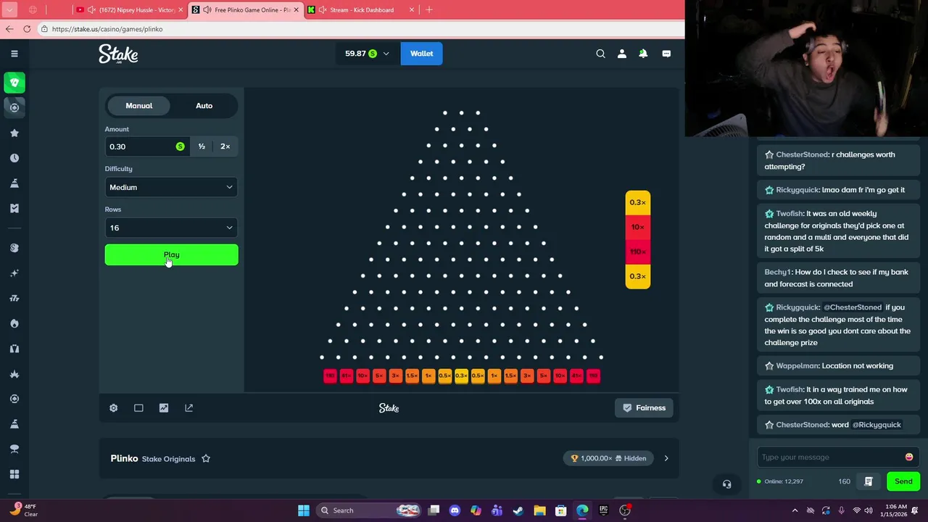
Task: Open live stats chart icon
Action: (x=164, y=408)
